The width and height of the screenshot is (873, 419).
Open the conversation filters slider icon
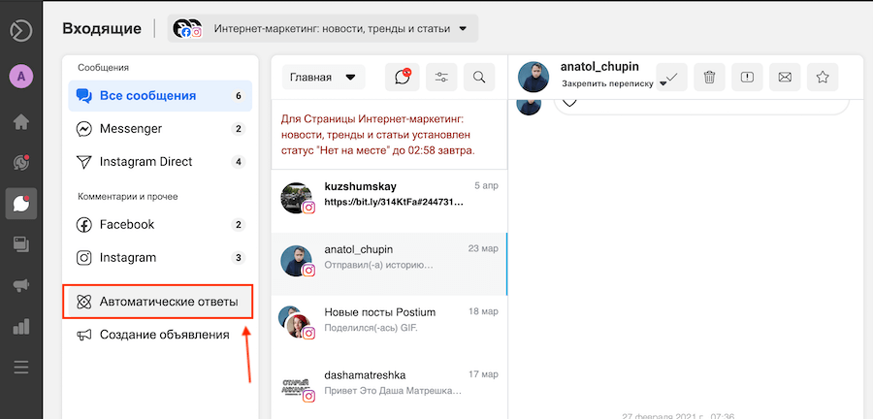click(x=441, y=77)
